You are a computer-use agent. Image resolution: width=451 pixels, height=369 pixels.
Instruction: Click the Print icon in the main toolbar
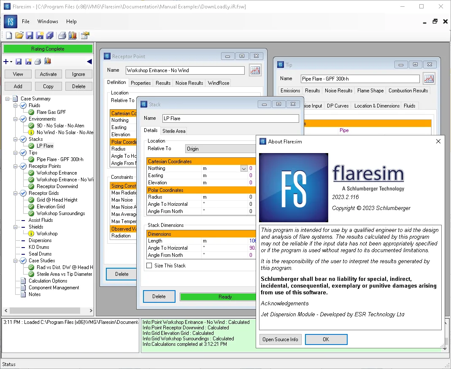(62, 35)
